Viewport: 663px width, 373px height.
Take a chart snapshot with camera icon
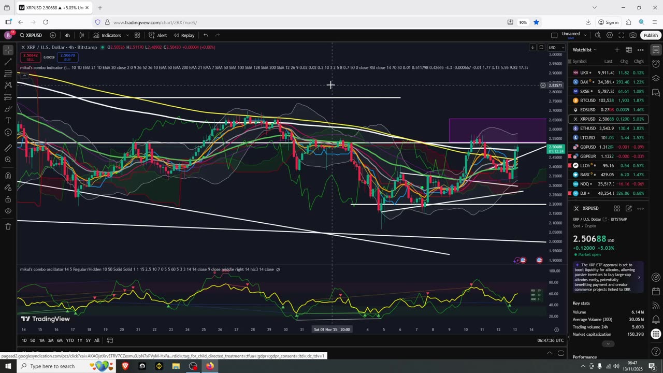(x=633, y=35)
